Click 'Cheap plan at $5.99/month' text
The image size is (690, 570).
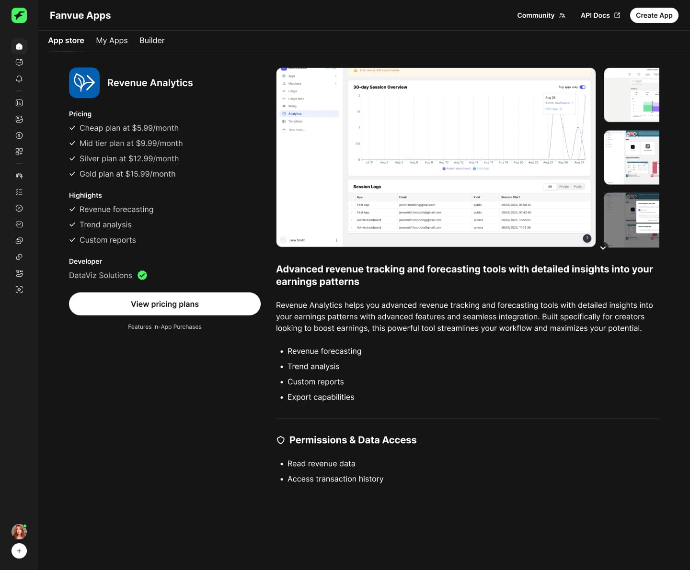(x=129, y=128)
